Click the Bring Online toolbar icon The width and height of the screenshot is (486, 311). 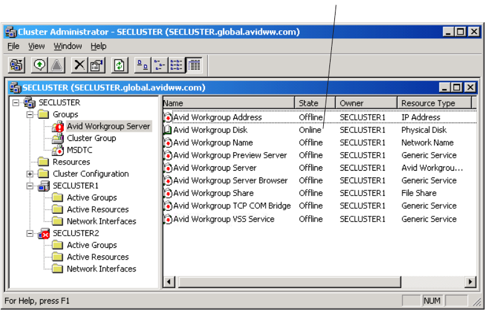pyautogui.click(x=40, y=66)
